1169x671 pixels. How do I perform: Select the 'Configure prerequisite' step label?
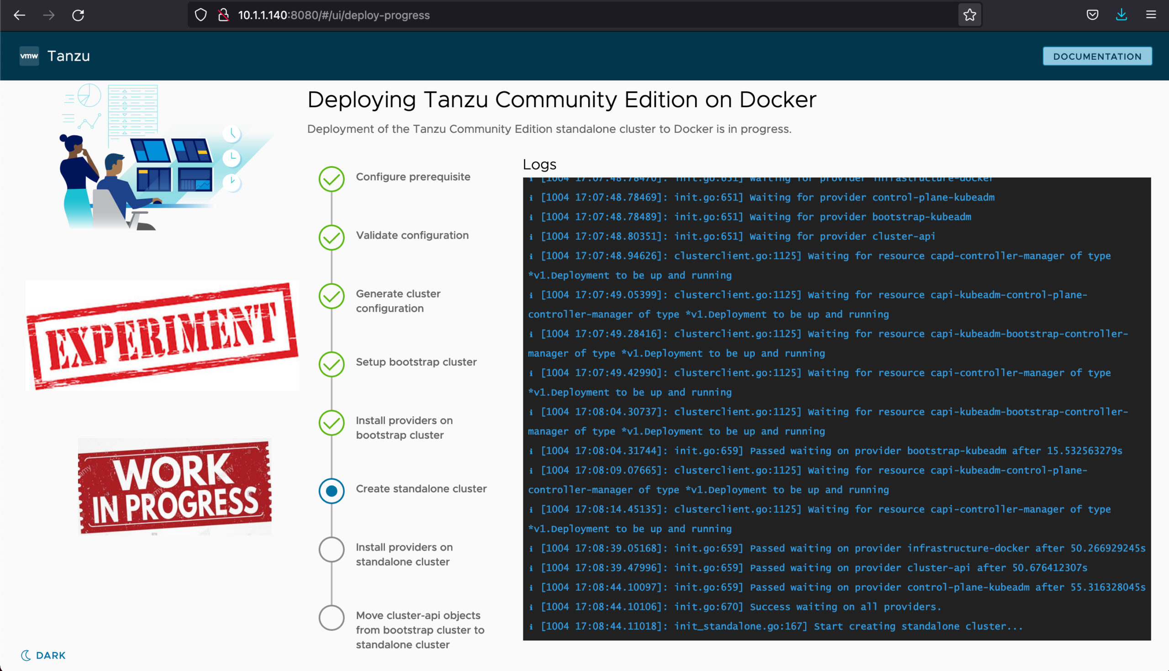click(413, 177)
